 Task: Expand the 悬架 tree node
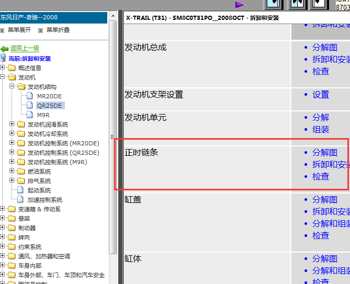pyautogui.click(x=2, y=218)
